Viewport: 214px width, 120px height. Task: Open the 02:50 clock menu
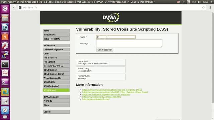(x=205, y=2)
